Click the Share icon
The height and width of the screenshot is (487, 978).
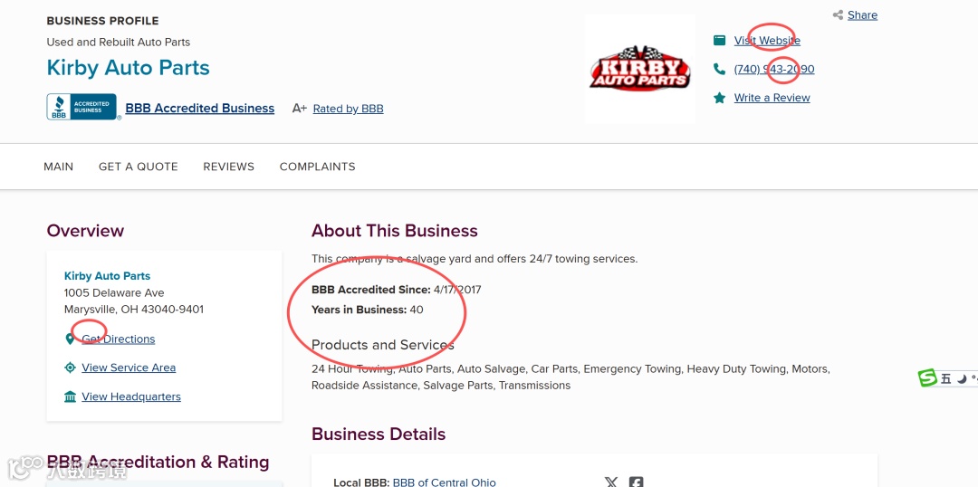pyautogui.click(x=838, y=15)
